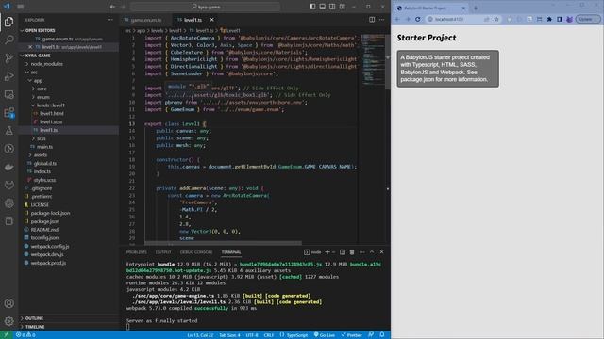Open main.ts in the file tree
The width and height of the screenshot is (604, 339).
(44, 147)
